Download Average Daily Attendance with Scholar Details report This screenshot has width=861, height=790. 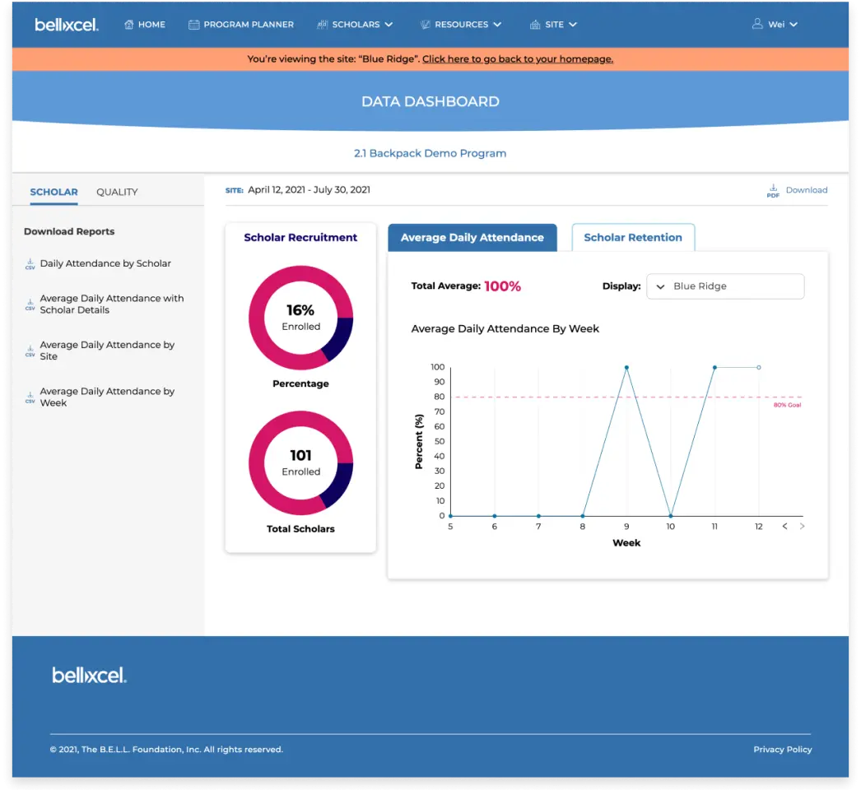coord(111,304)
